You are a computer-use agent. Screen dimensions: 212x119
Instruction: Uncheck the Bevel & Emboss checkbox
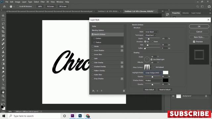(x=93, y=34)
